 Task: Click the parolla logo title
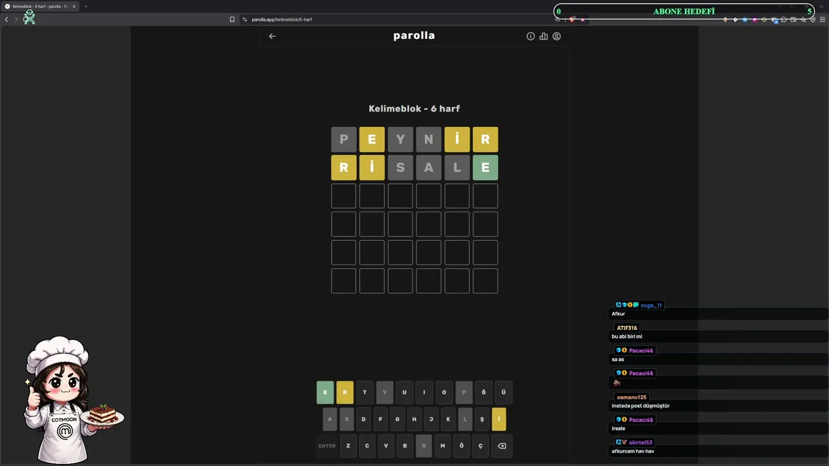tap(414, 36)
